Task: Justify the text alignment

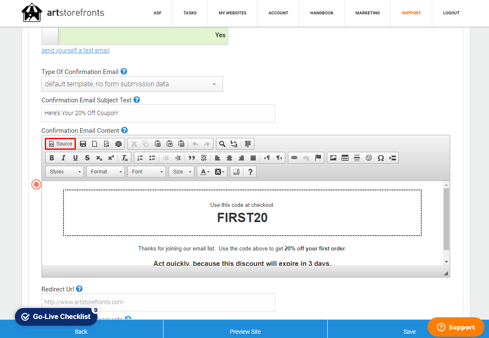Action: (253, 158)
